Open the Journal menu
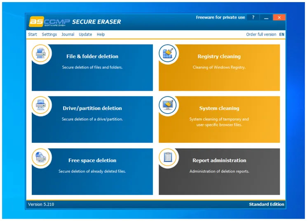Screen dimensions: 307x221 coord(68,34)
